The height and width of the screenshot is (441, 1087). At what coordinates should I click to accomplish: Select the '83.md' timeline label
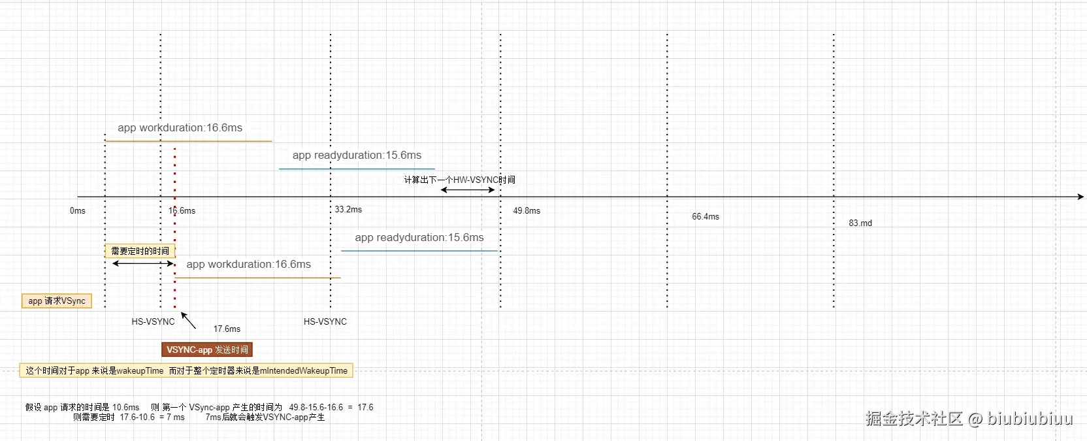860,223
